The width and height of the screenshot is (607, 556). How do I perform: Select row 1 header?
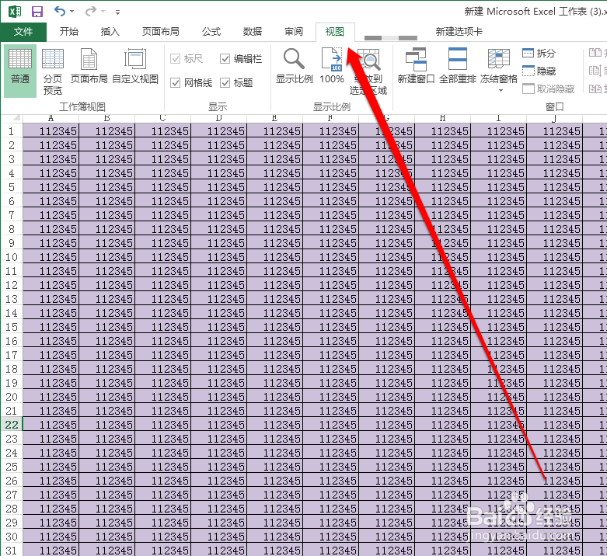[x=12, y=131]
